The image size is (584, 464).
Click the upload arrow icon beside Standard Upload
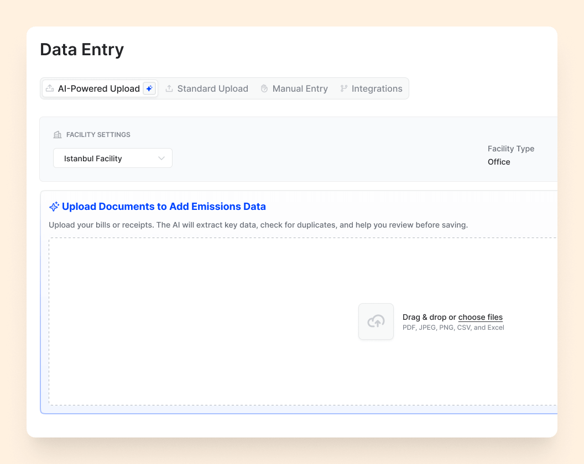169,88
